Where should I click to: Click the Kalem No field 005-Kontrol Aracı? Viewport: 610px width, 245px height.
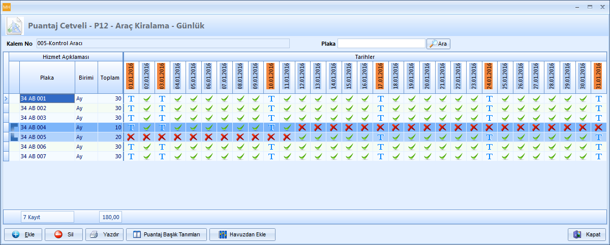coord(163,44)
